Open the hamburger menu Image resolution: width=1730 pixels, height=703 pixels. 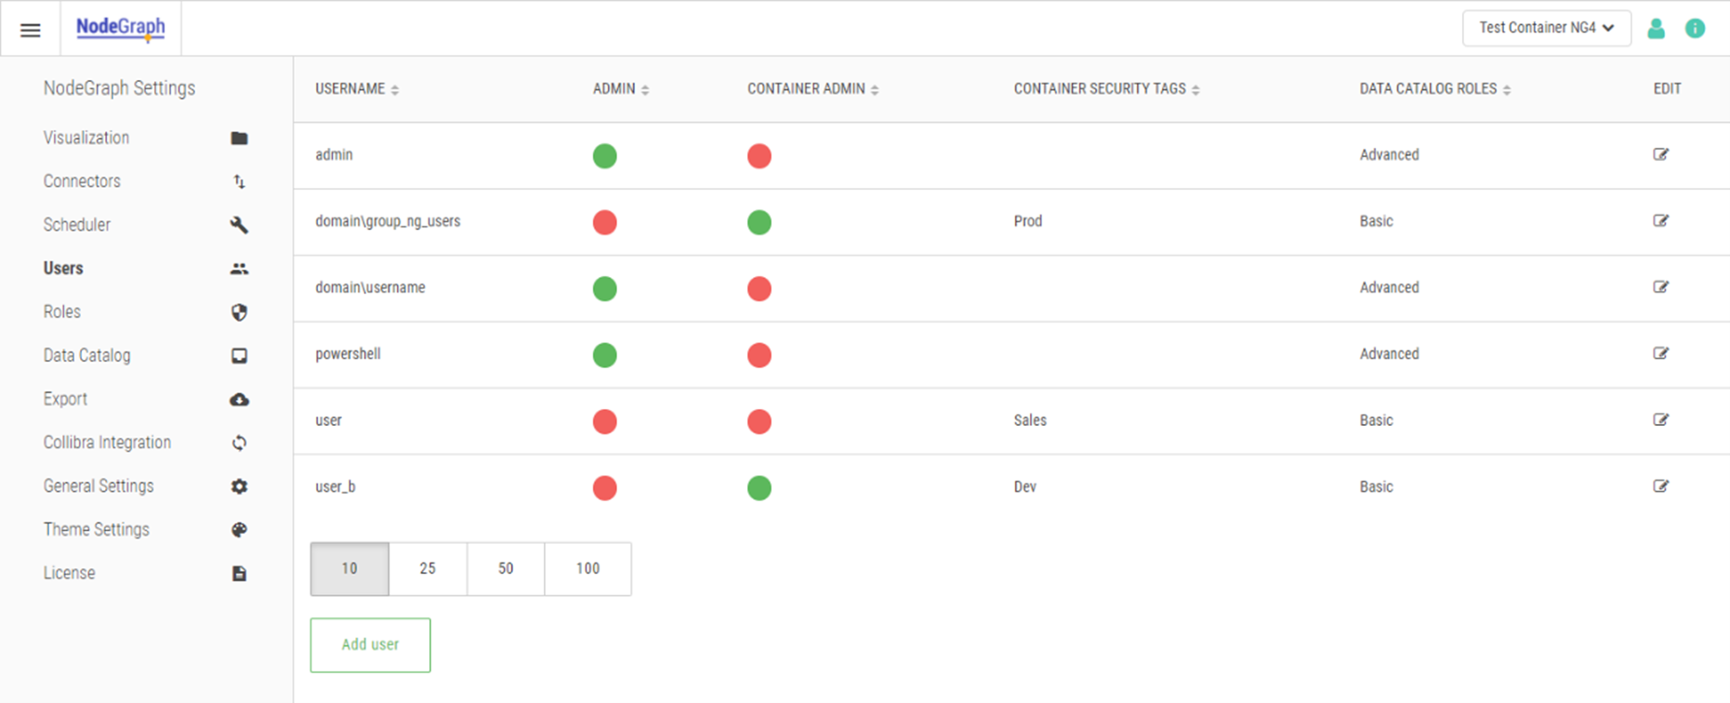click(31, 30)
